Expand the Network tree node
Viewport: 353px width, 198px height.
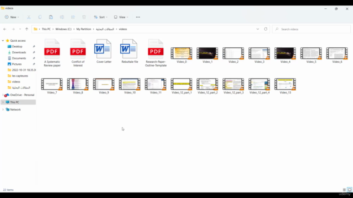point(3,109)
